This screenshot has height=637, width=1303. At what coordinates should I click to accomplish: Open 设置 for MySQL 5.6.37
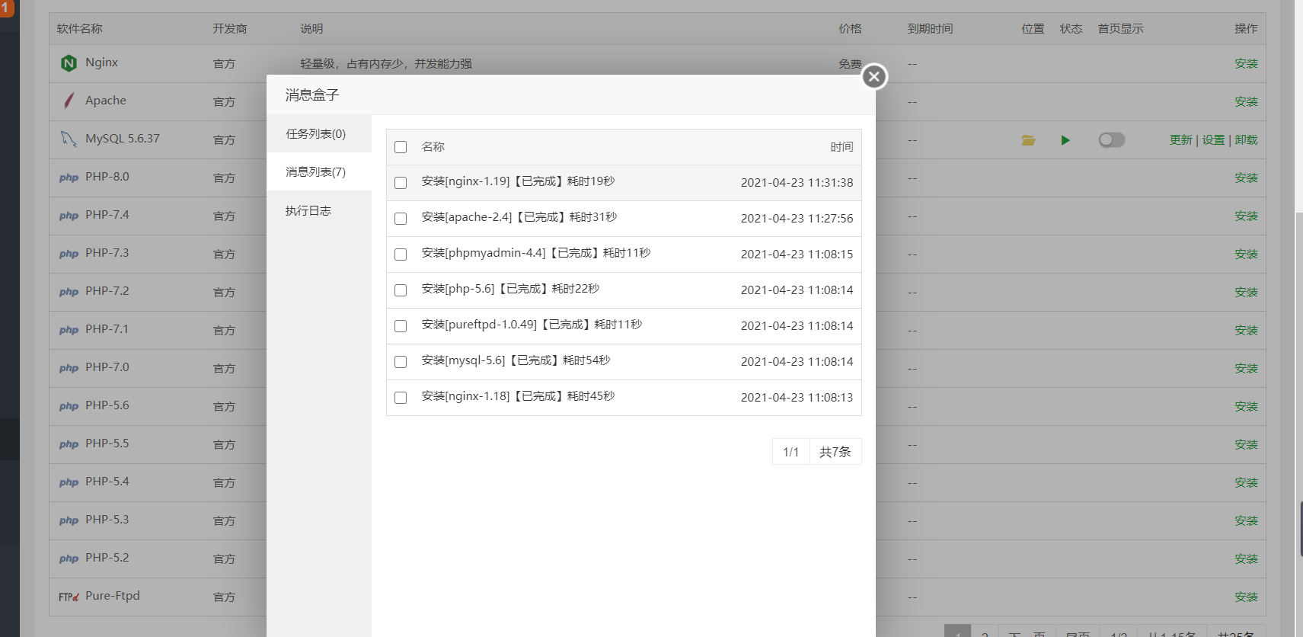click(x=1213, y=140)
